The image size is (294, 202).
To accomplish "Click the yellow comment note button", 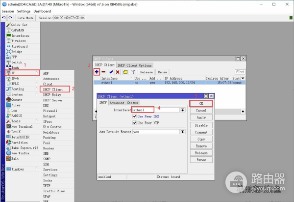I will (x=125, y=72).
